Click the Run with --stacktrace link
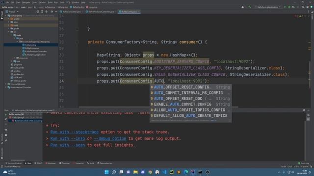This screenshot has width=314, height=176. 74,132
